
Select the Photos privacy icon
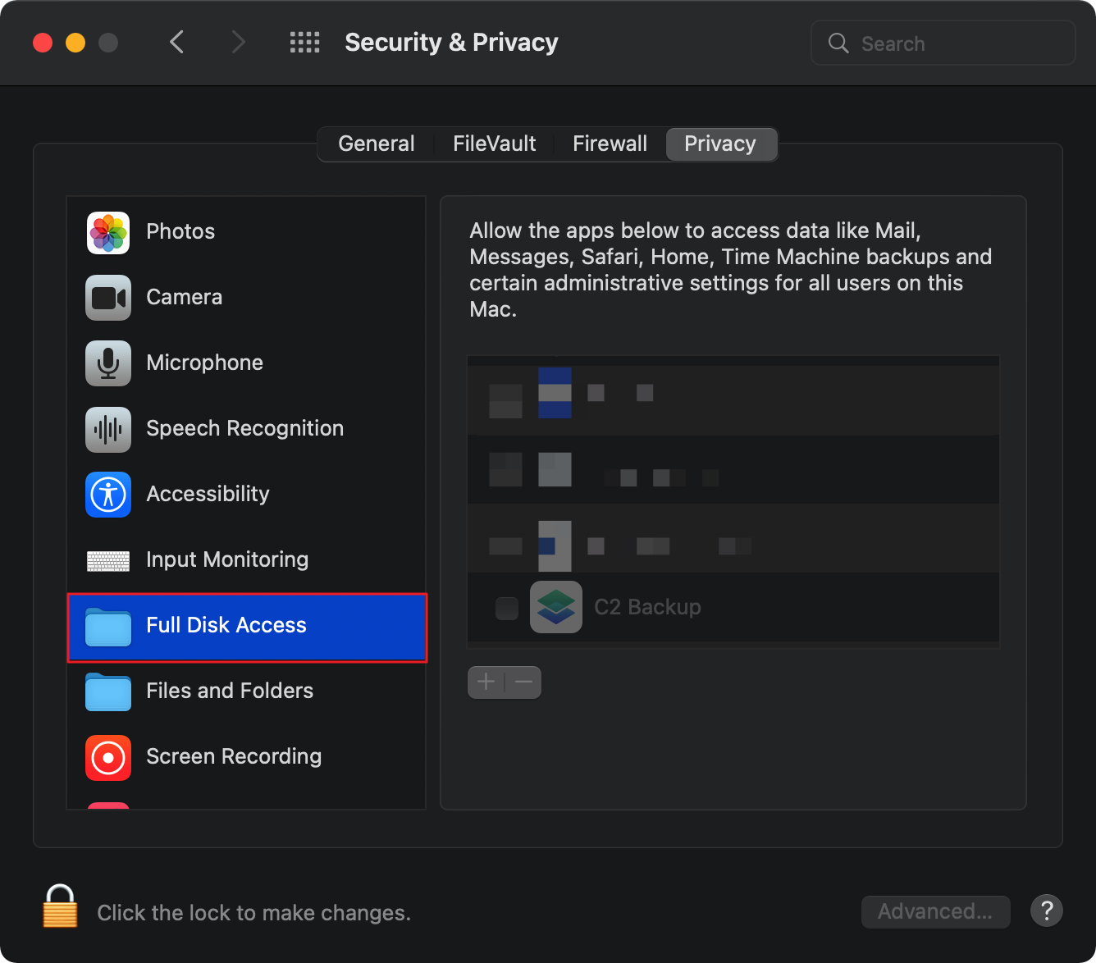coord(107,232)
